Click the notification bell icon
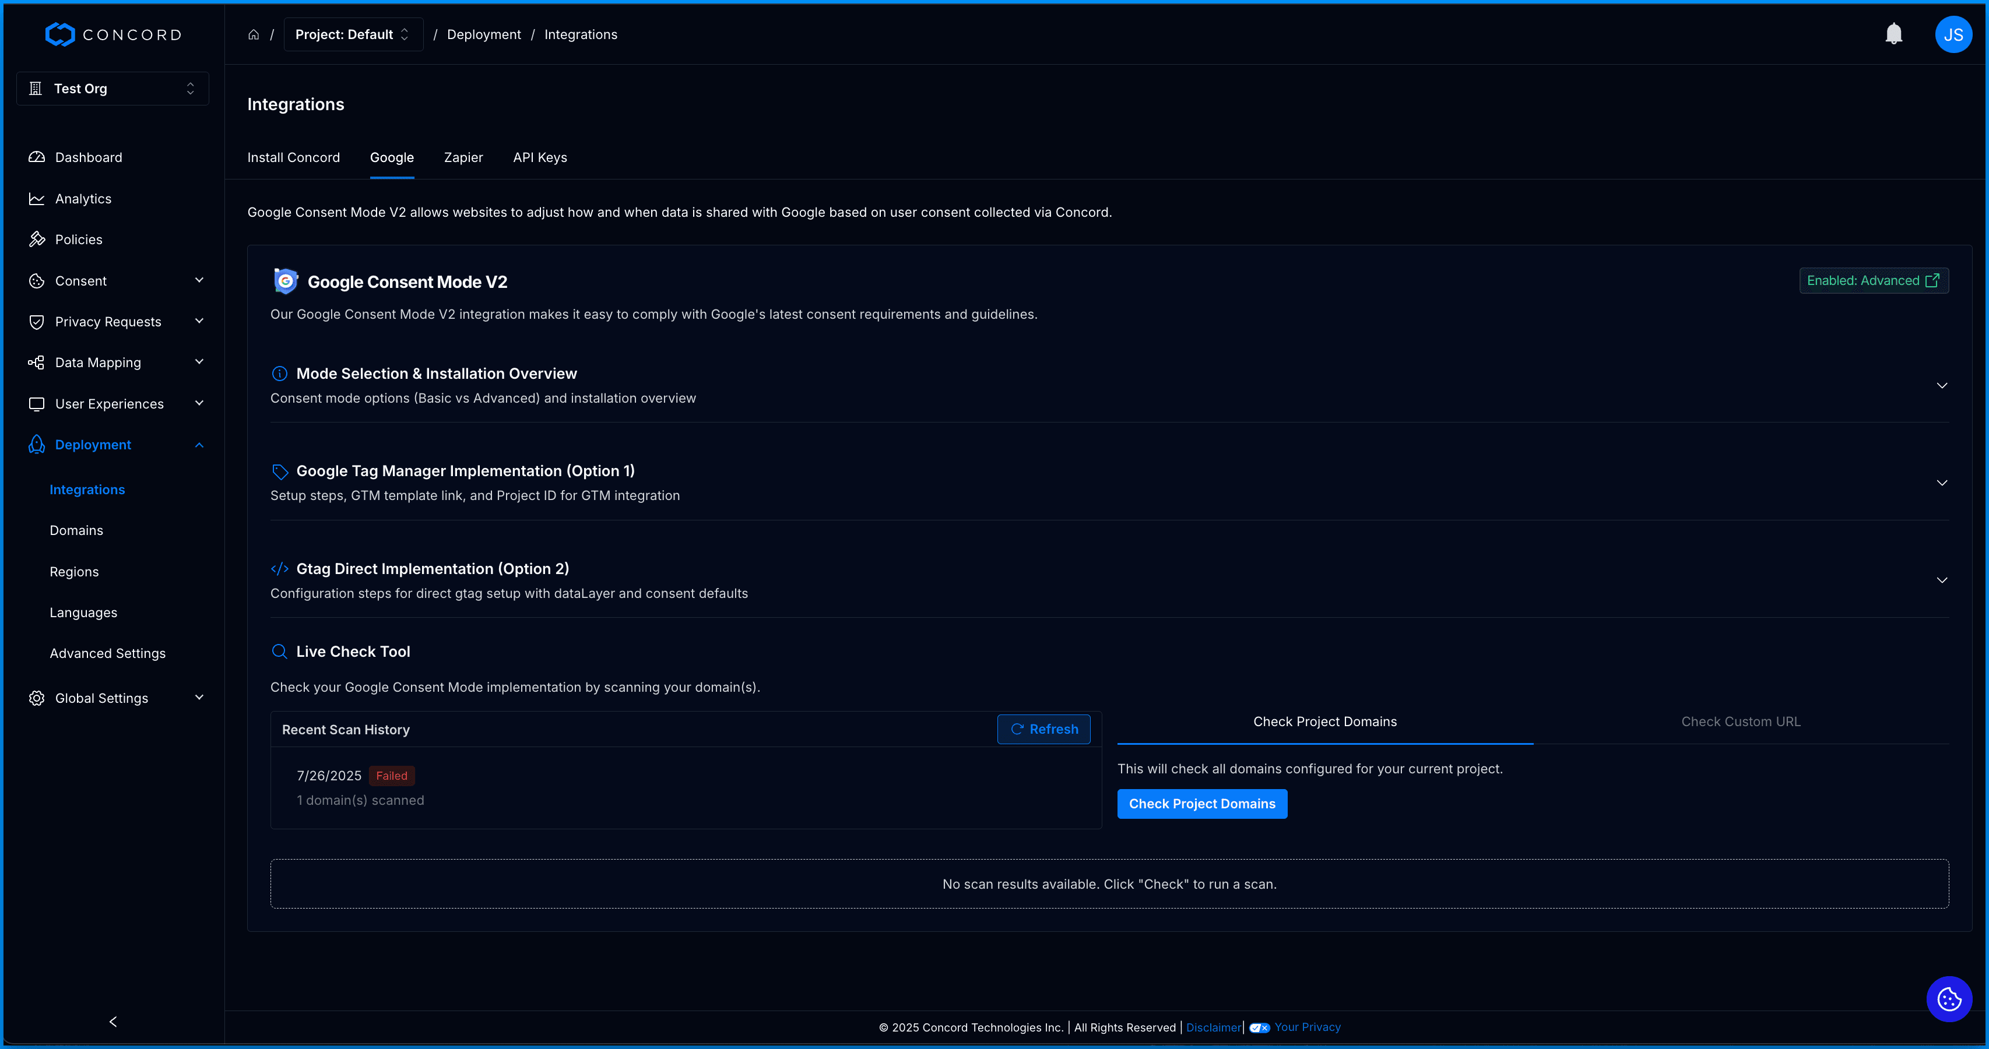The height and width of the screenshot is (1049, 1989). click(1893, 34)
